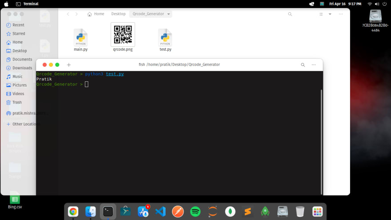
Task: Open Finder from the dock
Action: [x=91, y=212]
